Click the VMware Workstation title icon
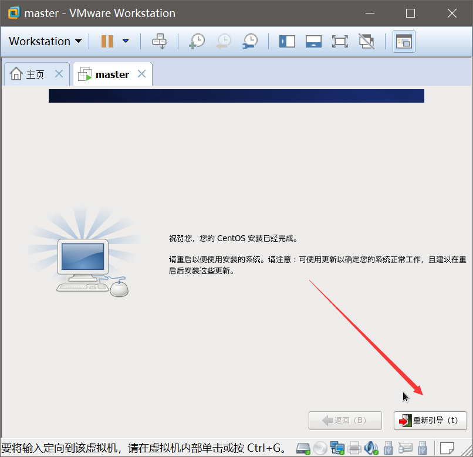This screenshot has width=473, height=457. 14,13
